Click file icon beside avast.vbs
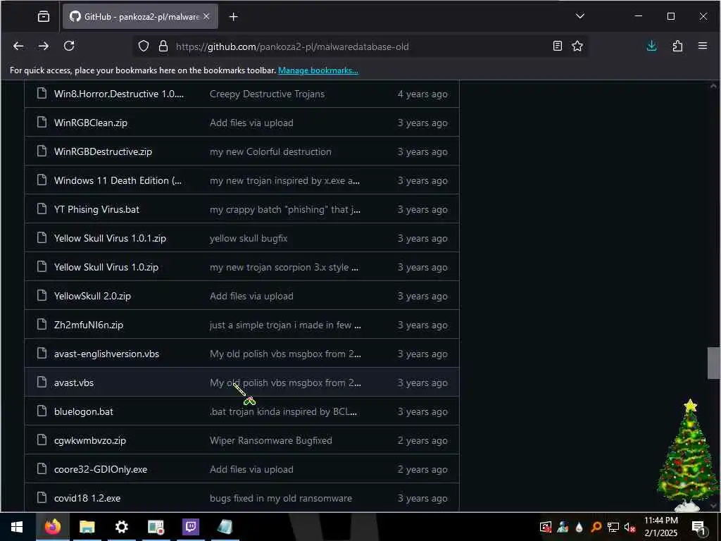The height and width of the screenshot is (541, 721). pyautogui.click(x=42, y=382)
